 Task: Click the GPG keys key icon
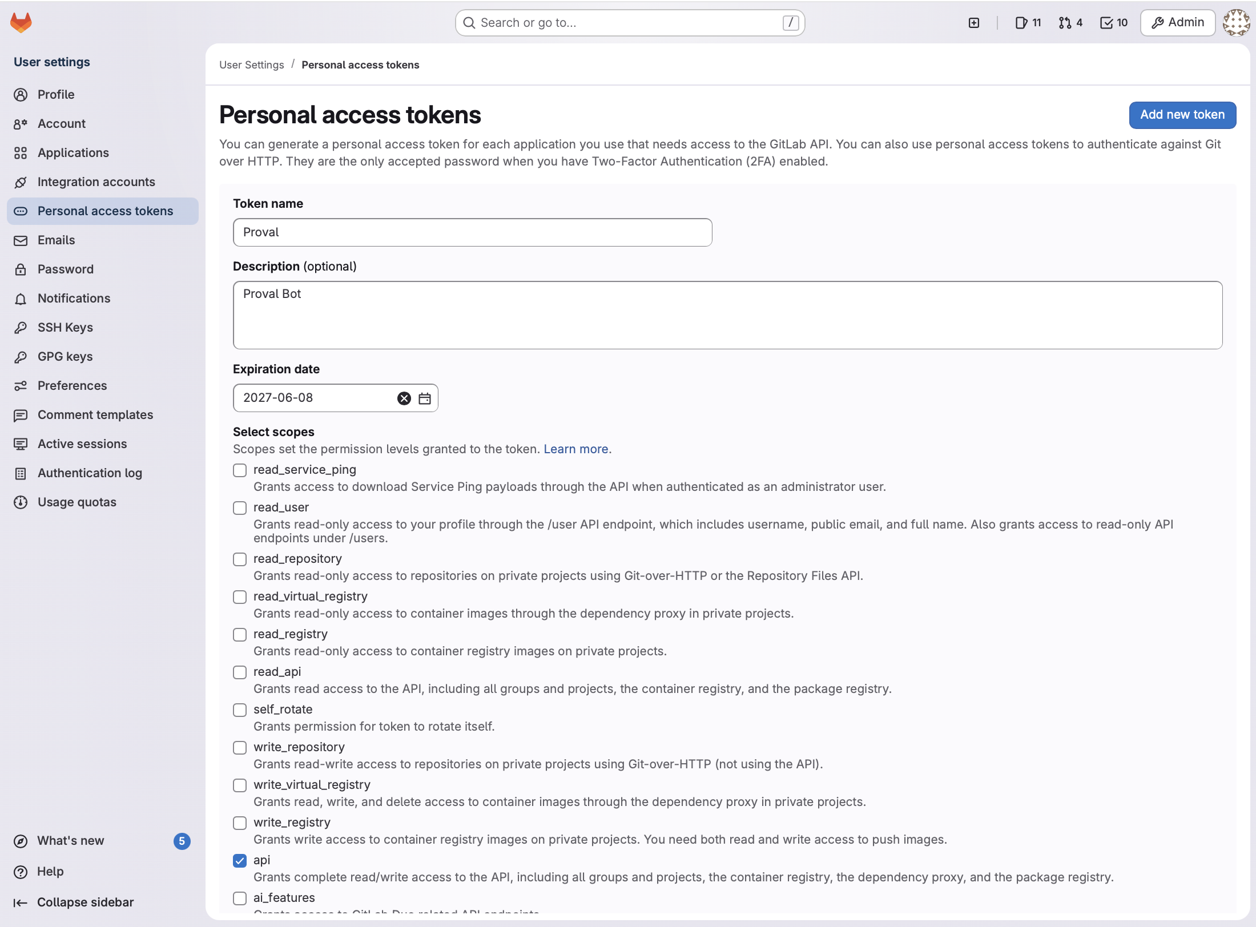[x=21, y=357]
